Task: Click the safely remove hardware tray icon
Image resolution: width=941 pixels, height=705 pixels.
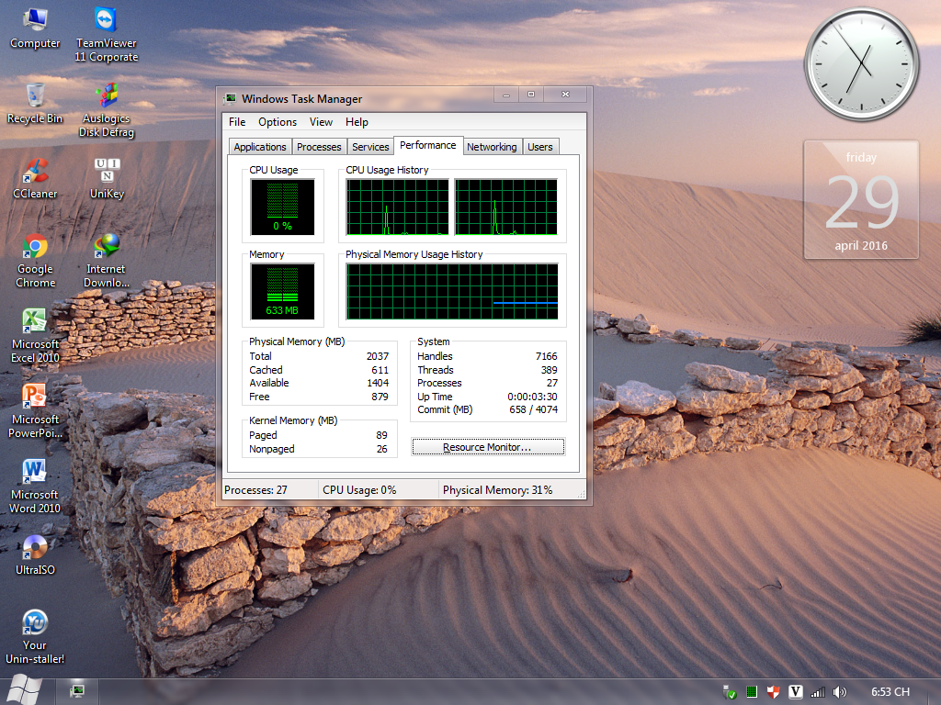Action: [x=729, y=692]
